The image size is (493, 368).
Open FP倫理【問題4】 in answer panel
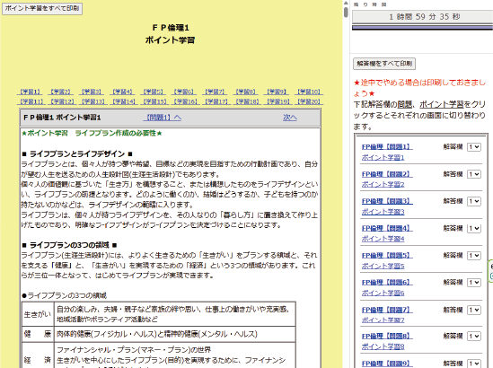(x=387, y=228)
